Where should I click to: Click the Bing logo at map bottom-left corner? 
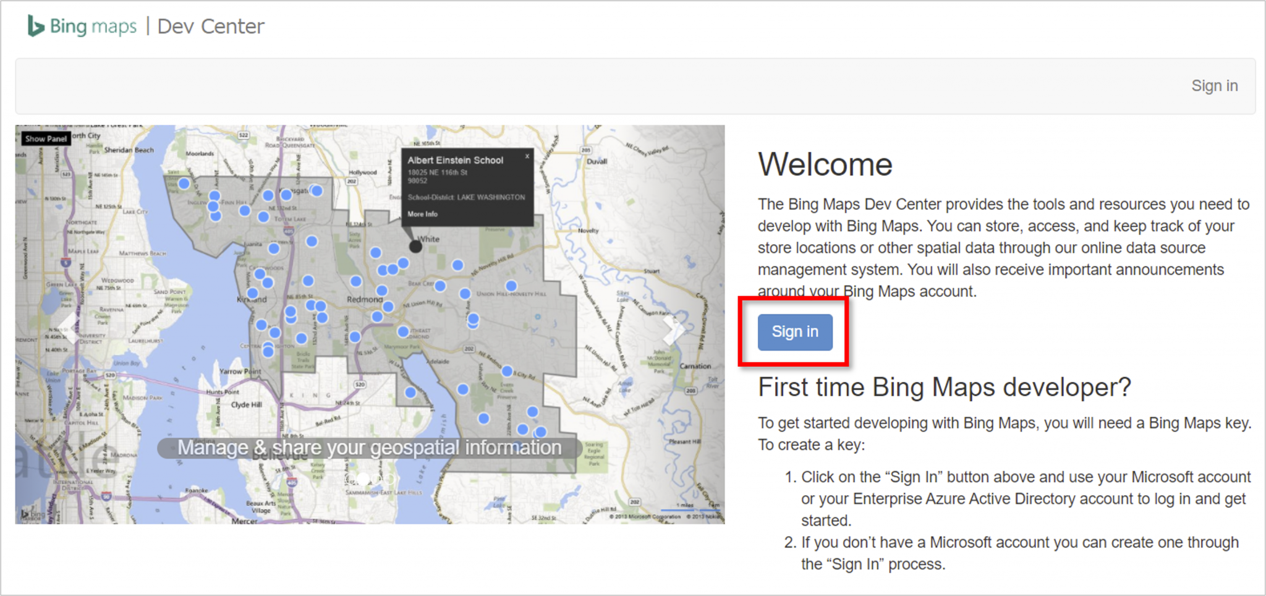coord(32,514)
